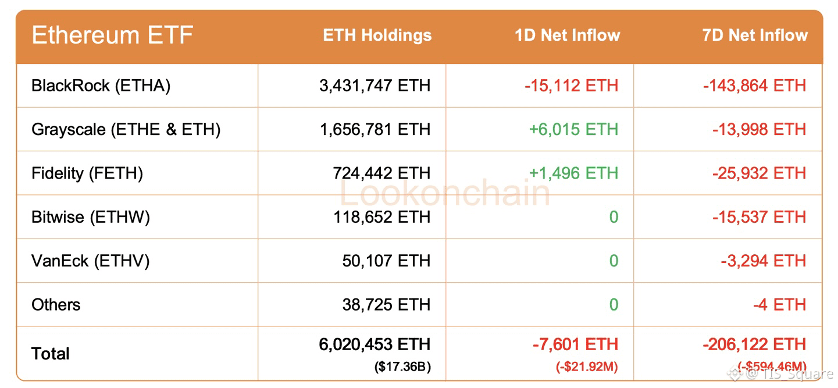Click the Total row label
838x388 pixels.
pyautogui.click(x=51, y=354)
